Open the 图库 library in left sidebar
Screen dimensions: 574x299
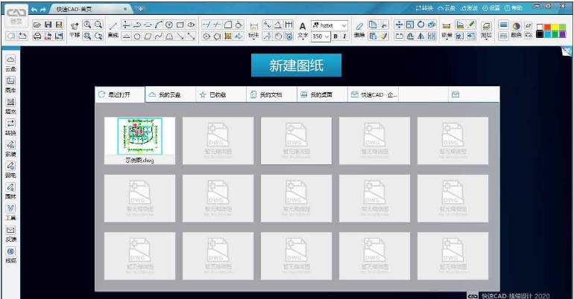tap(10, 83)
